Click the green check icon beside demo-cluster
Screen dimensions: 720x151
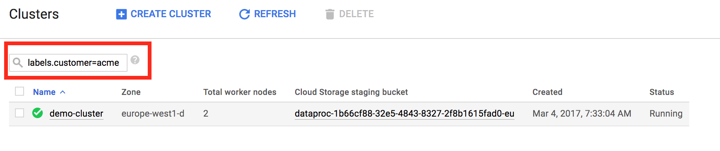coord(37,113)
